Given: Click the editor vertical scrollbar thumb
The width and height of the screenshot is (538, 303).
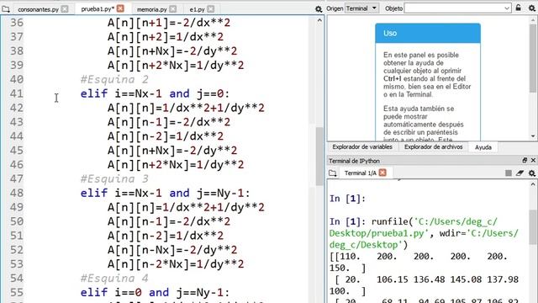Looking at the screenshot, I should (x=319, y=157).
